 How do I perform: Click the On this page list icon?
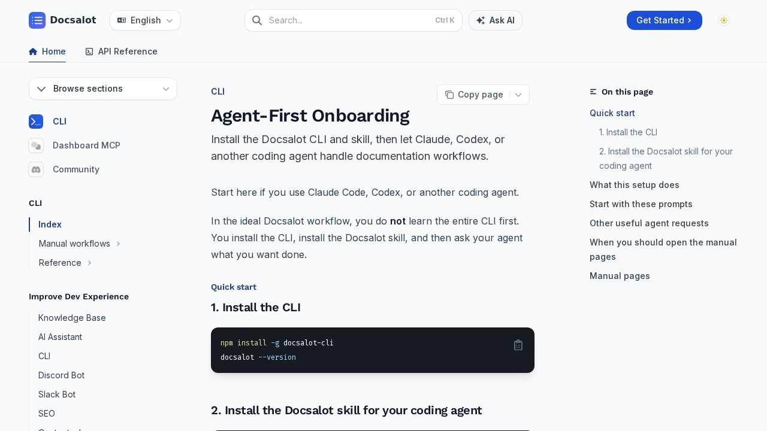[593, 92]
